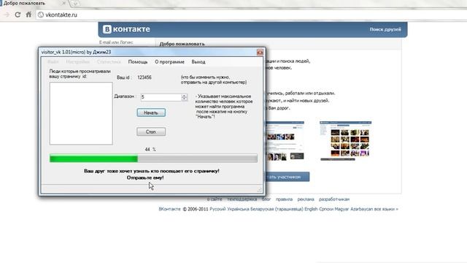Click the 'разработчикам' footer link
The height and width of the screenshot is (263, 467).
[334, 199]
